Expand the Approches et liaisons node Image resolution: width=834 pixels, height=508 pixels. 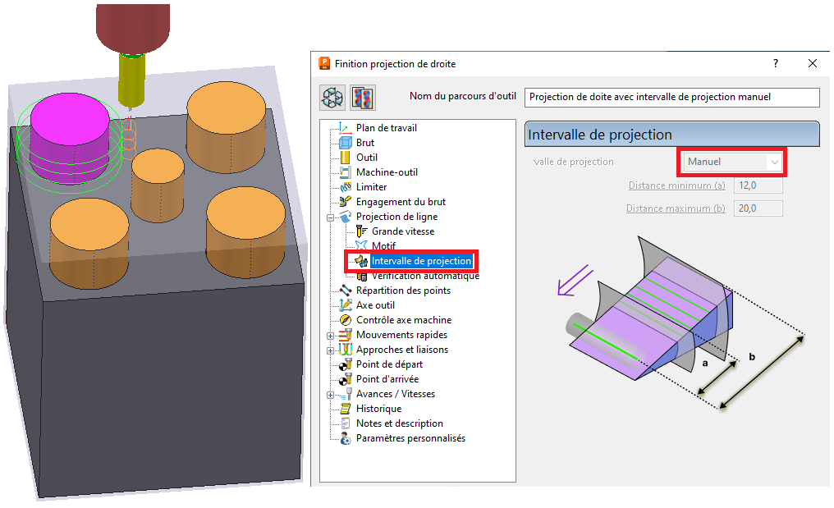tap(331, 350)
